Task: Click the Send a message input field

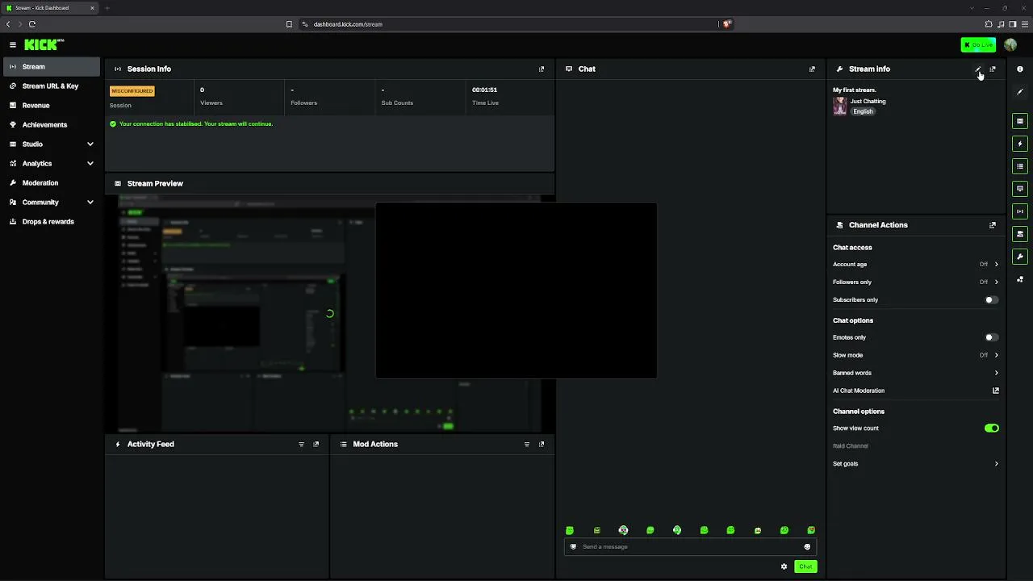Action: pos(690,547)
